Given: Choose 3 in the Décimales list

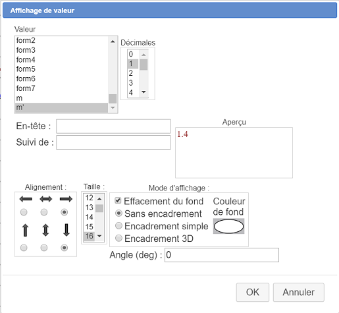Looking at the screenshot, I should pos(133,83).
